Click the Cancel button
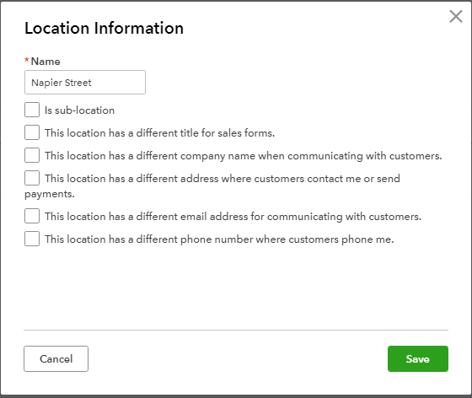 (x=56, y=358)
